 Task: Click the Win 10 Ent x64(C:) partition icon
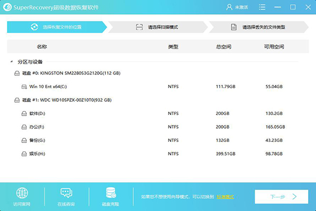[x=24, y=87]
